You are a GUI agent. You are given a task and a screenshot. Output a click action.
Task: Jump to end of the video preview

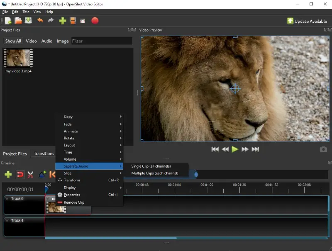click(255, 149)
